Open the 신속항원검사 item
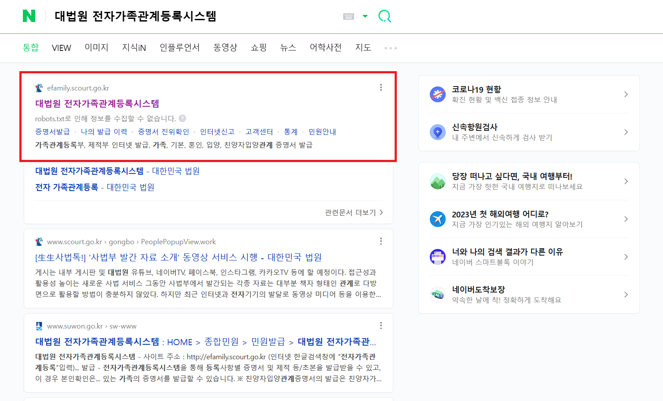This screenshot has height=401, width=663. (529, 132)
